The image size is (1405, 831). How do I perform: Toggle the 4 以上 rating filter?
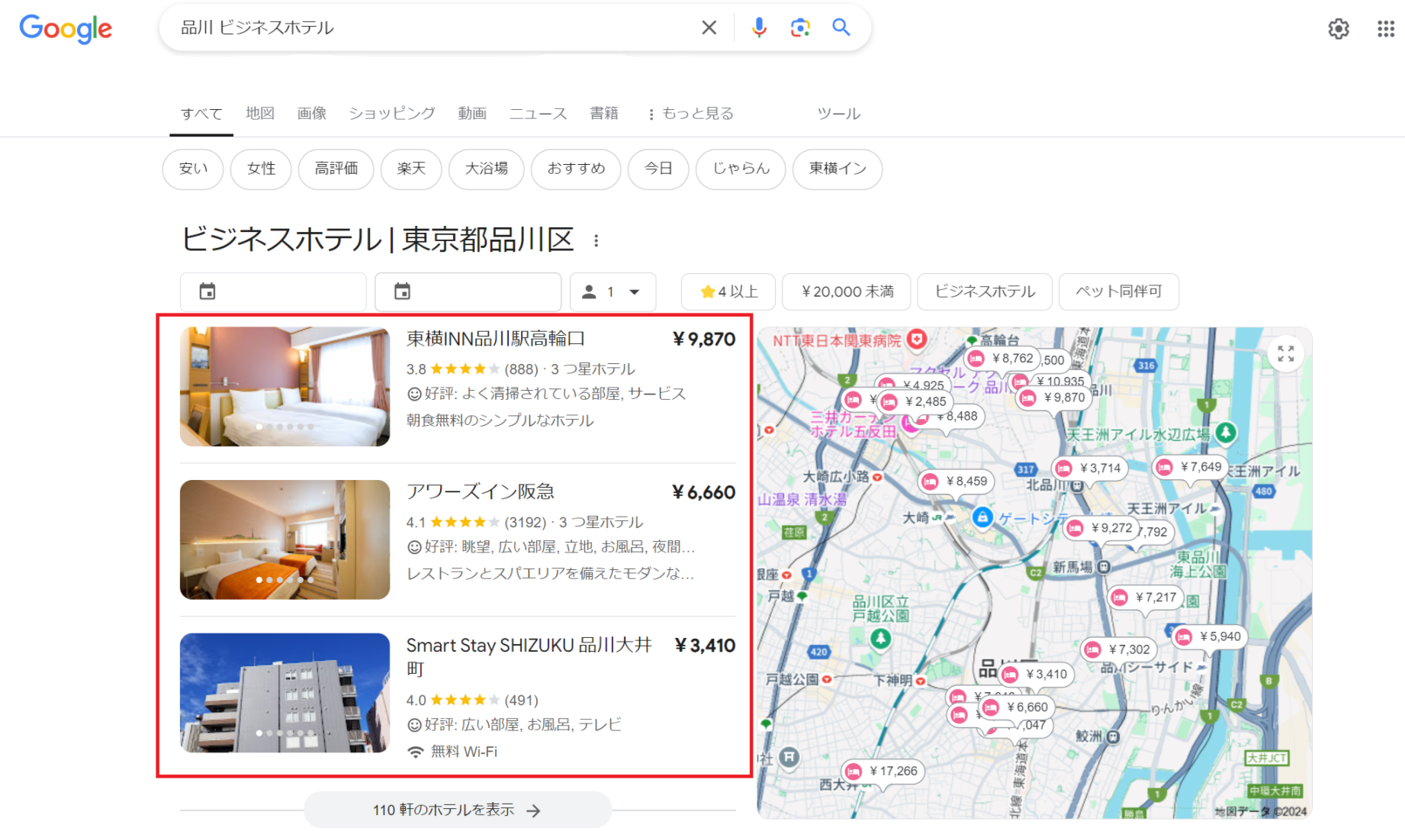(728, 291)
